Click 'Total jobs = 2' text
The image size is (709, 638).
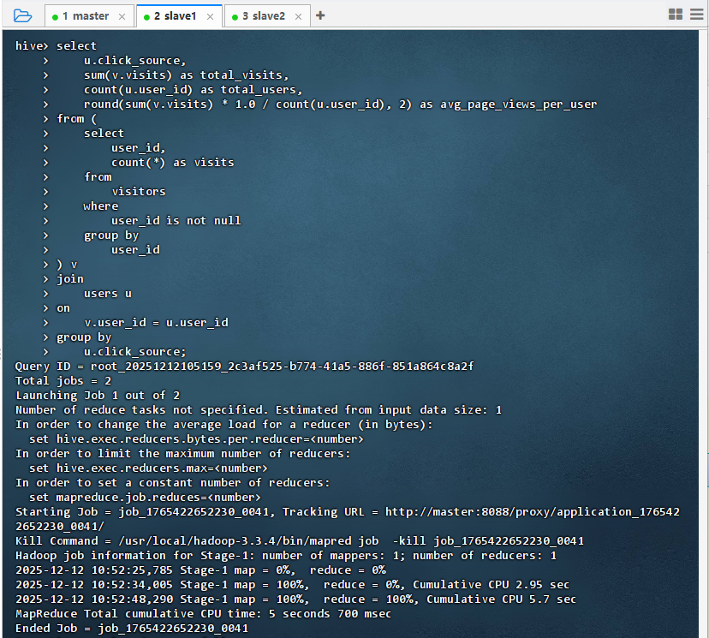(63, 381)
